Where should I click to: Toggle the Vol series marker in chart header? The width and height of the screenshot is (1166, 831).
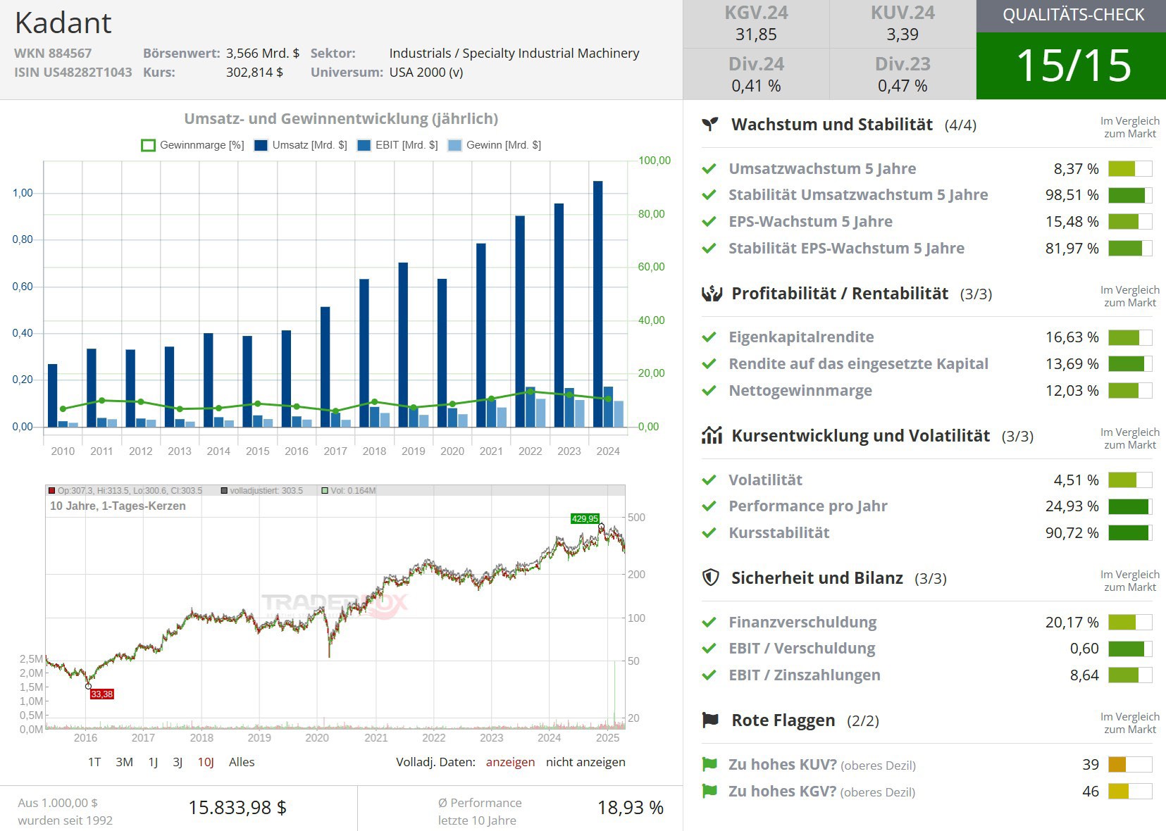(325, 491)
